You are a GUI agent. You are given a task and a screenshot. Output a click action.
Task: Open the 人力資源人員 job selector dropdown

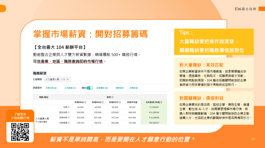coord(57,79)
